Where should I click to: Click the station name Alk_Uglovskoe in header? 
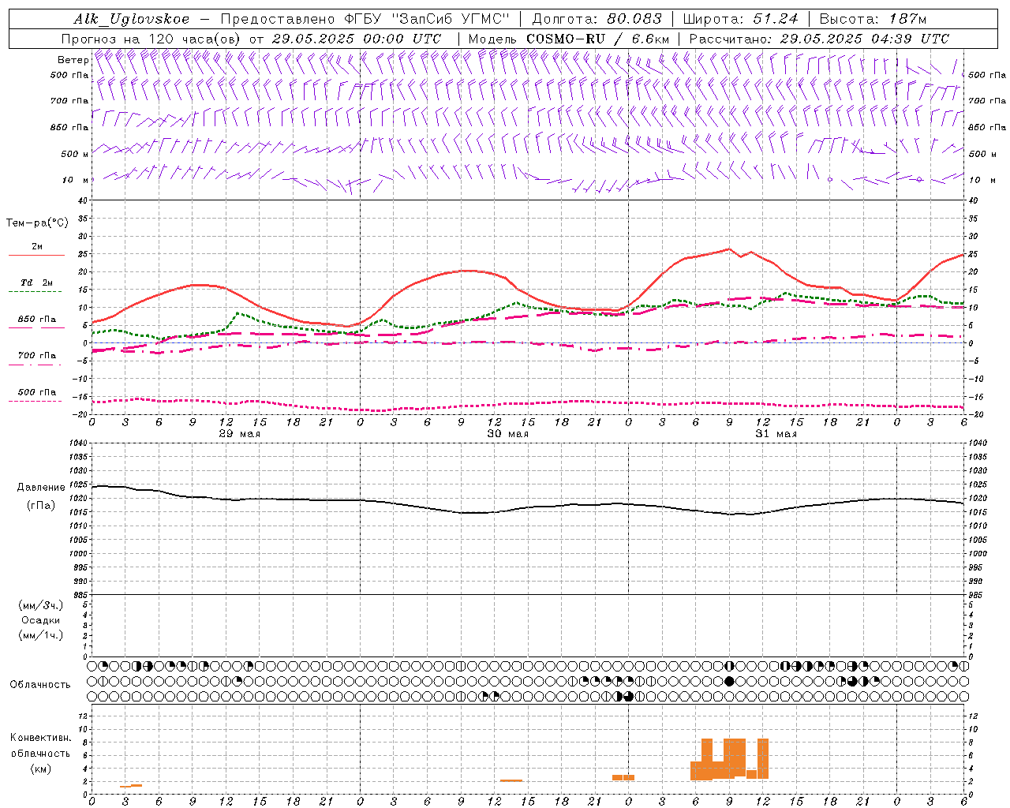[131, 19]
